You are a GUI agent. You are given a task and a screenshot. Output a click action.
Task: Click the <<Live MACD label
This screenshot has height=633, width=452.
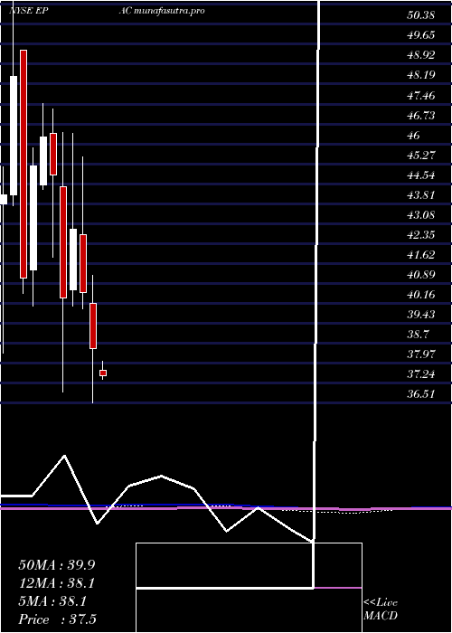(x=381, y=609)
